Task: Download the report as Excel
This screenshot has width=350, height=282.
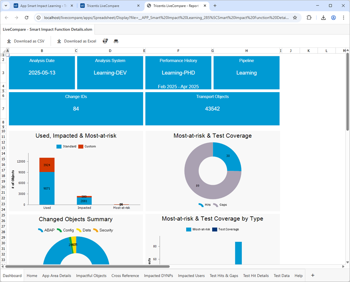Action: coord(76,41)
